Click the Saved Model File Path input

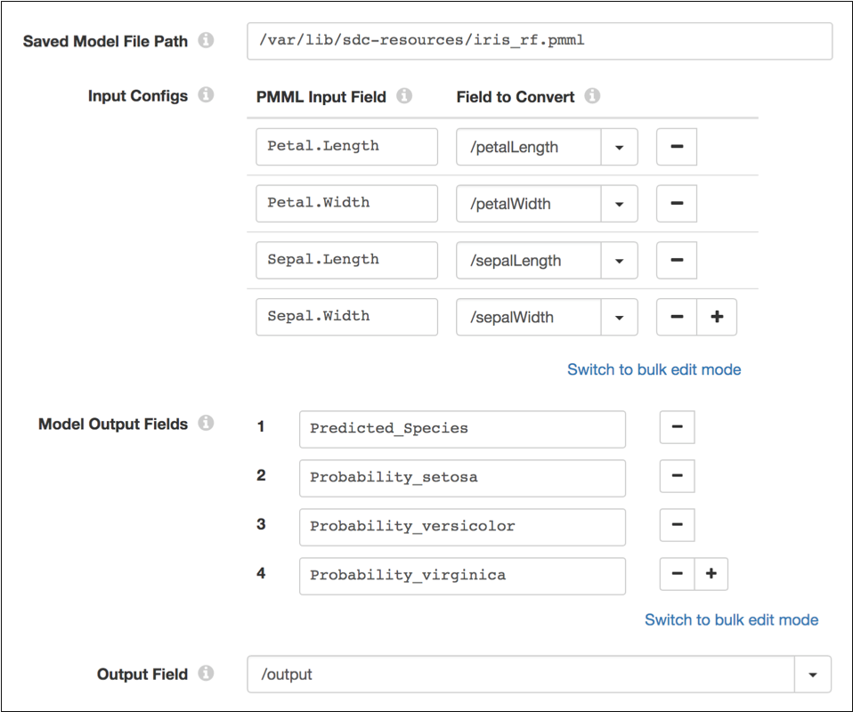[539, 41]
